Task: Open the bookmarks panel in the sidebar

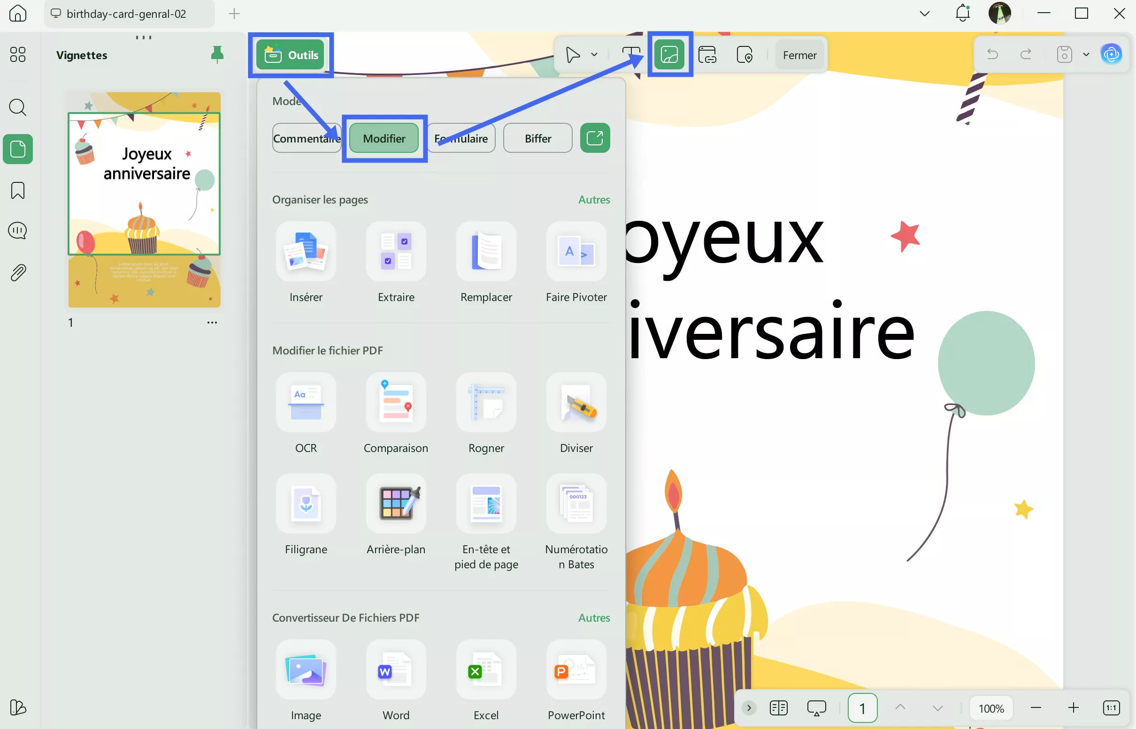Action: click(x=17, y=190)
